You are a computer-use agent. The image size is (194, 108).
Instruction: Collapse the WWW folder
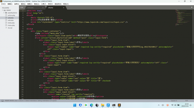[x=2, y=10]
